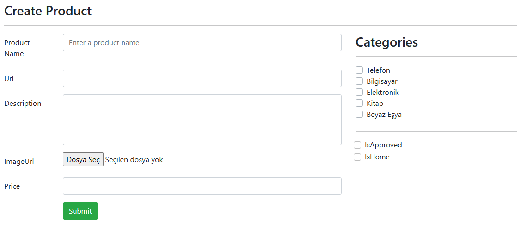Click the Url field label
The image size is (521, 227).
(9, 79)
